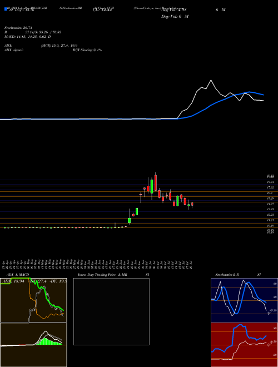Click the Day Vol: 0 M label
This screenshot has height=367, width=278.
click(x=175, y=17)
